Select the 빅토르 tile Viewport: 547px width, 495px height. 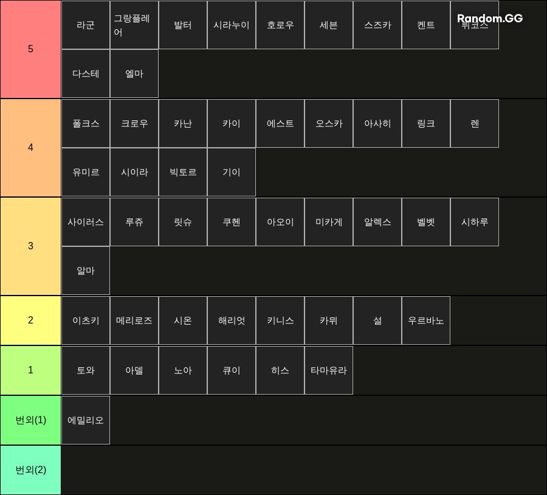[183, 172]
